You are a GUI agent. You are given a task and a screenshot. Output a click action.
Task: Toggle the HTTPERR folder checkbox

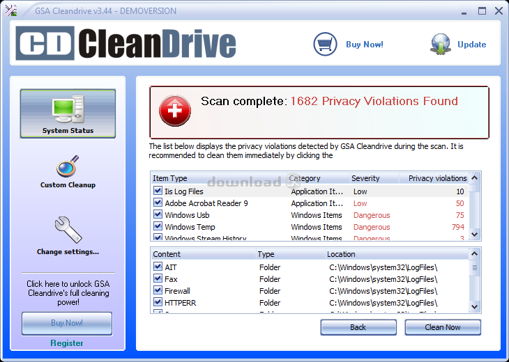(x=158, y=302)
